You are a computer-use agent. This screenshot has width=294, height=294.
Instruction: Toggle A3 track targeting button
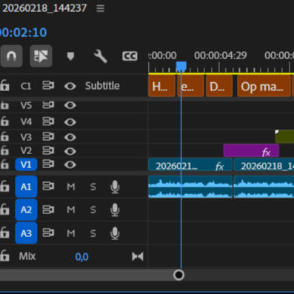tap(26, 233)
